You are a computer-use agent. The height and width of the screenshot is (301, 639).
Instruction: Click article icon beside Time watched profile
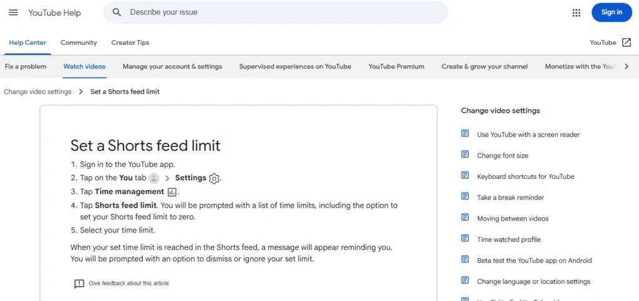tap(465, 238)
